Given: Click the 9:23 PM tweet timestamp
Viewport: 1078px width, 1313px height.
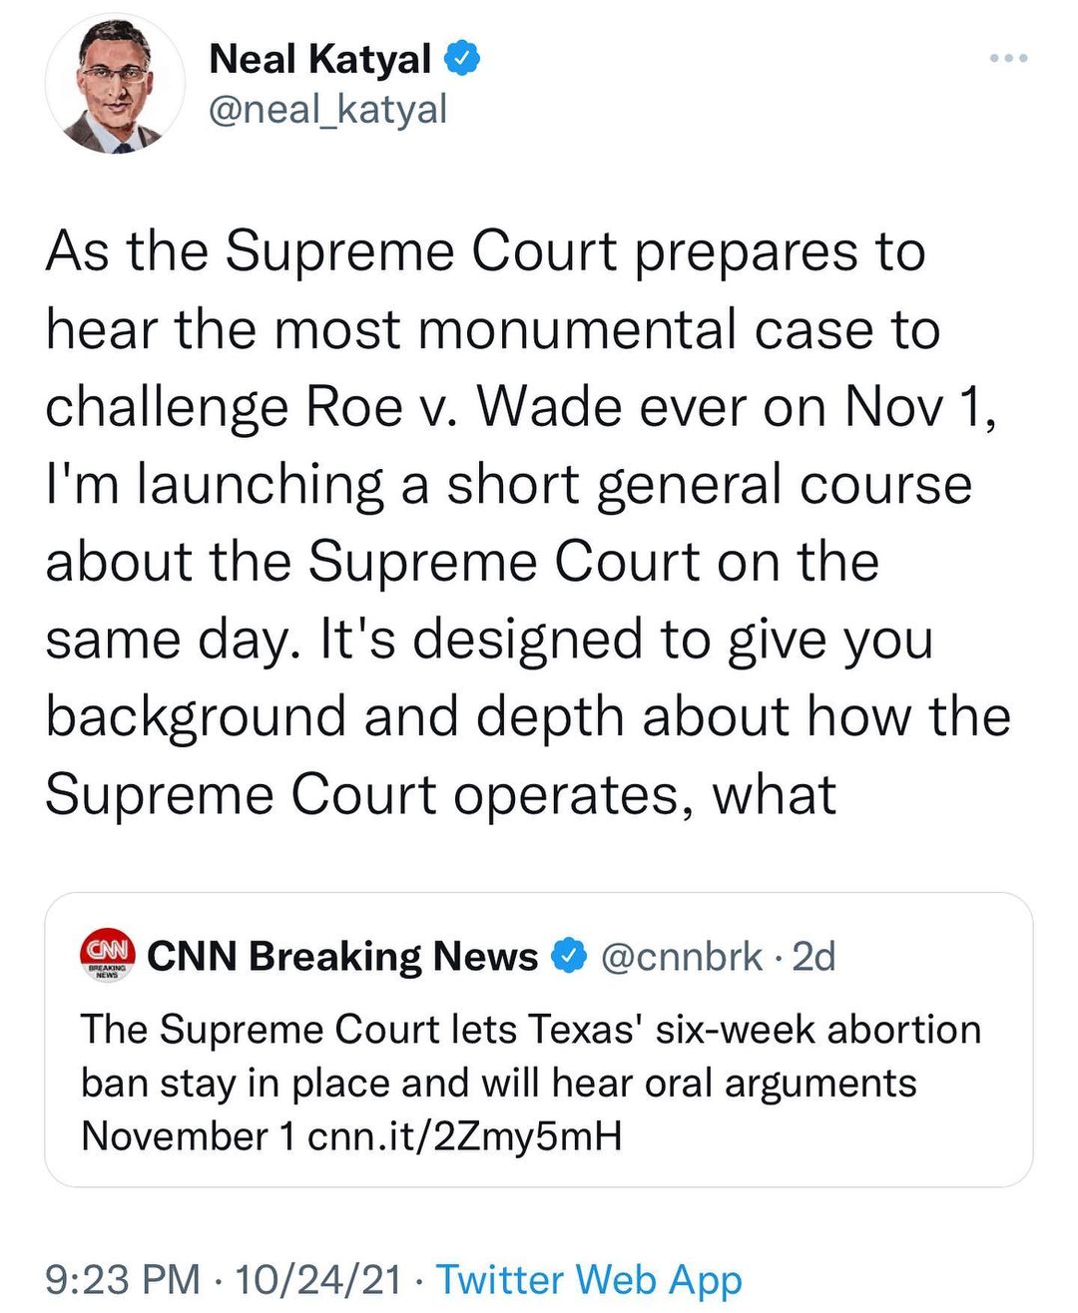Looking at the screenshot, I should pyautogui.click(x=123, y=1279).
